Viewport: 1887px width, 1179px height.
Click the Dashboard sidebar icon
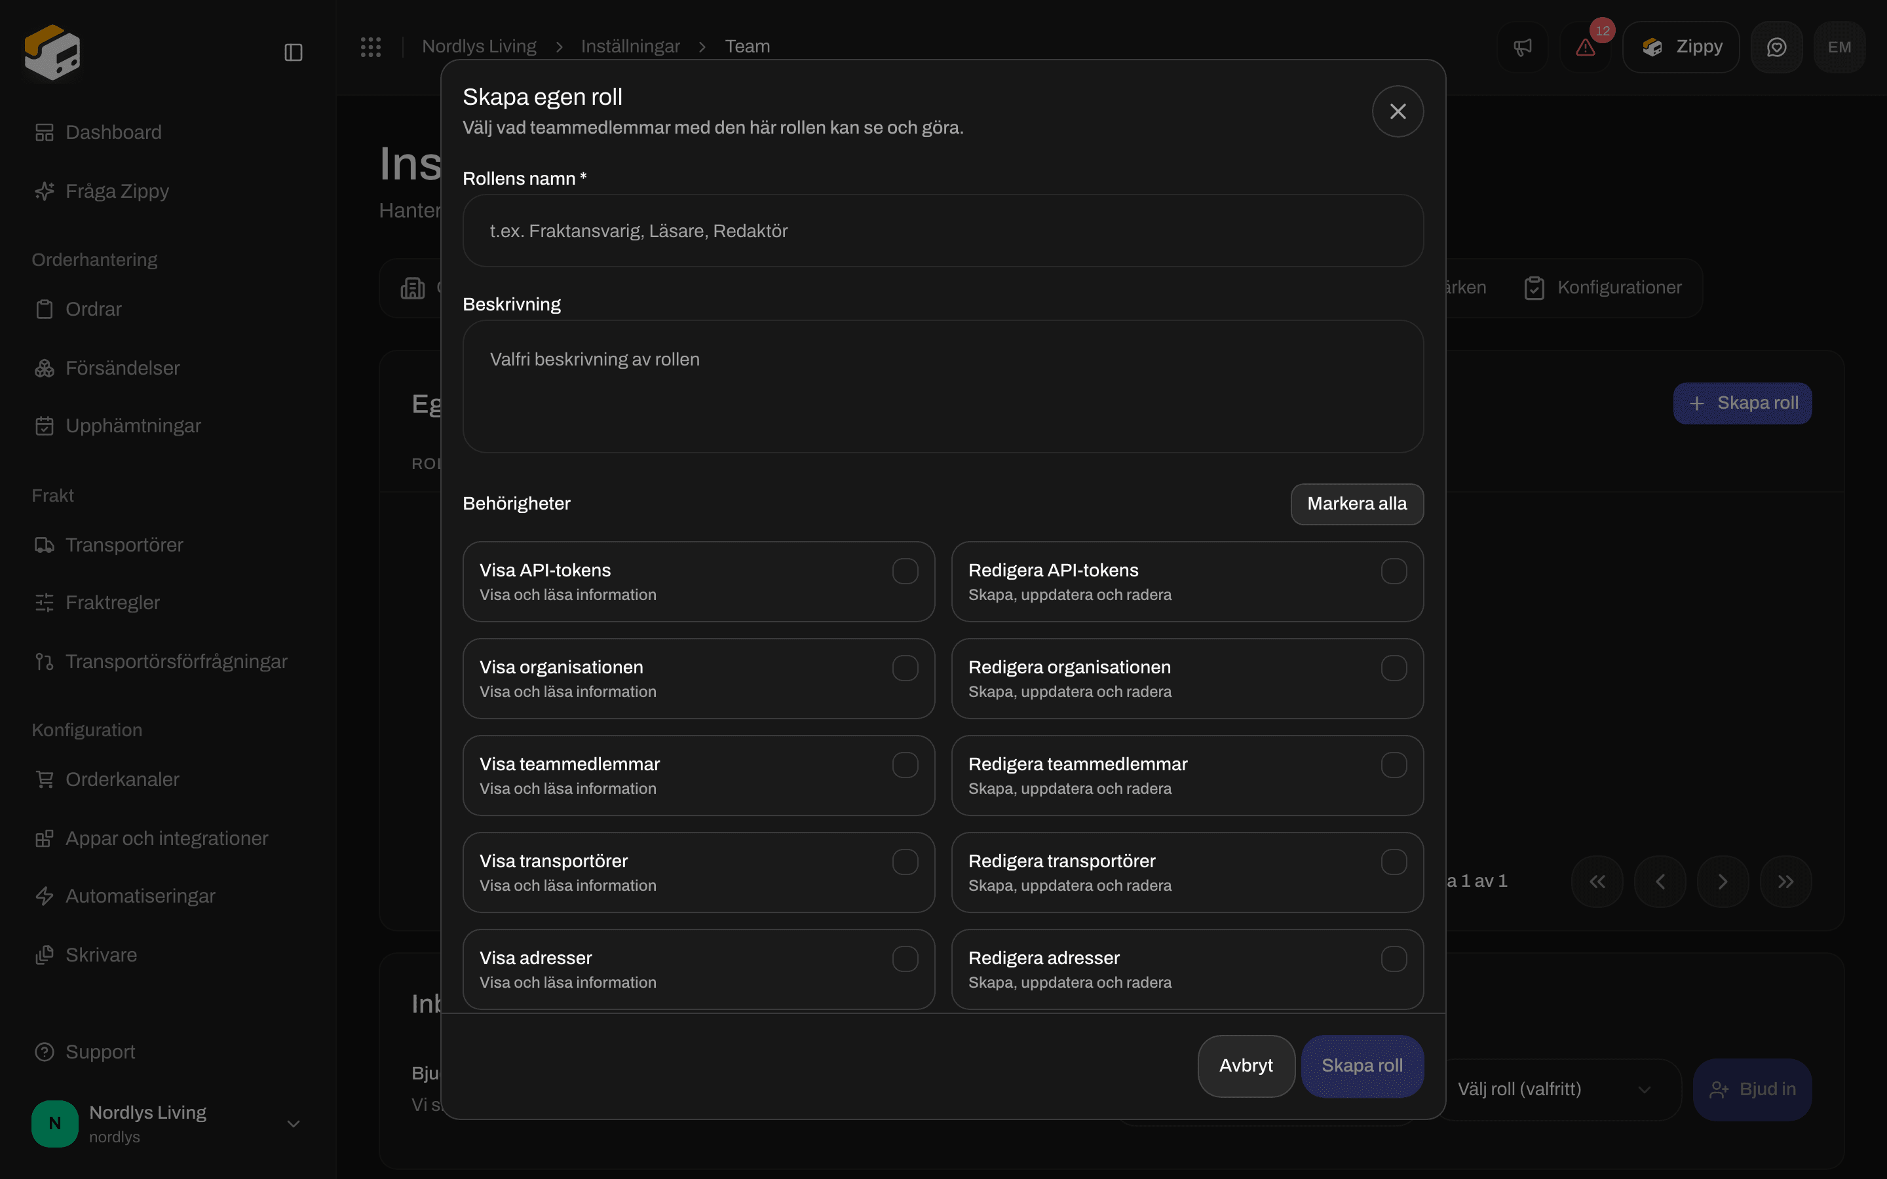(45, 132)
